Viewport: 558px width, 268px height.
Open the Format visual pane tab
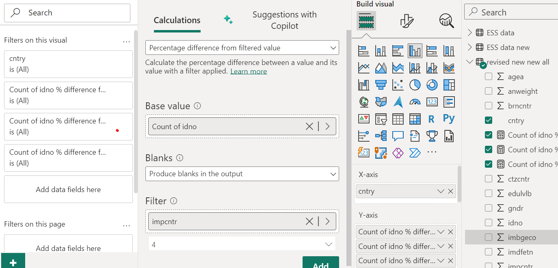(407, 20)
